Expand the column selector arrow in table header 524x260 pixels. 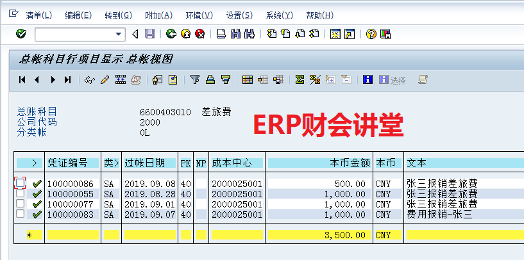tap(33, 163)
